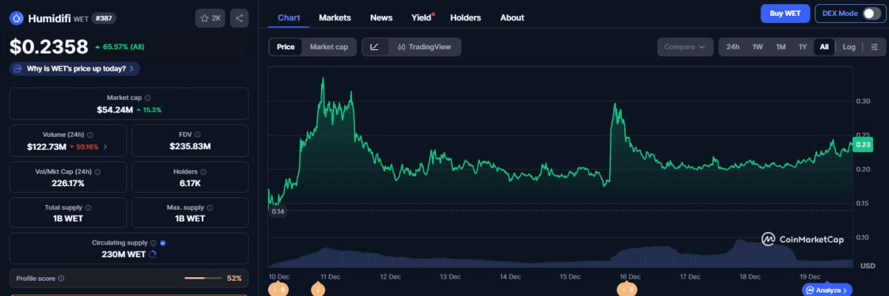The height and width of the screenshot is (296, 889).
Task: Open event marker near 11 Dec
Action: 318,289
